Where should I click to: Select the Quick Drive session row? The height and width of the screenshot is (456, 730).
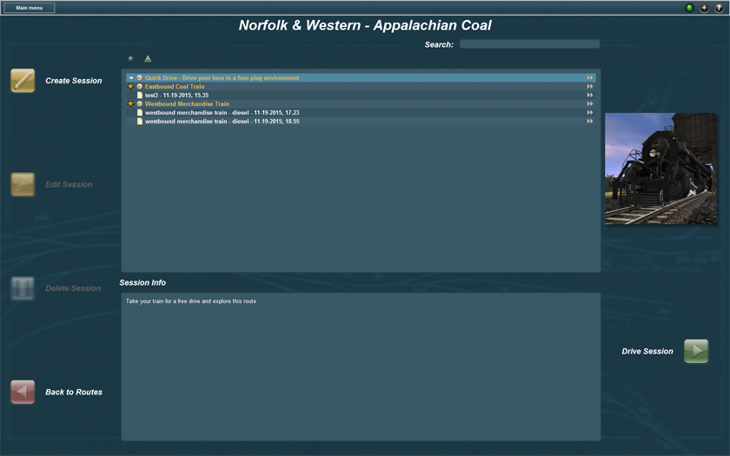(361, 77)
